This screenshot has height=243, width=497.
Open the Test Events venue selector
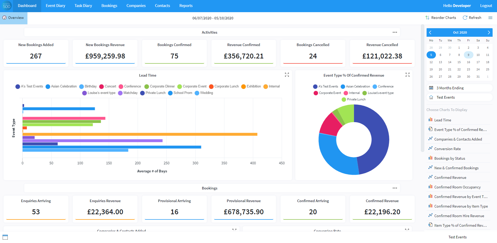click(459, 97)
